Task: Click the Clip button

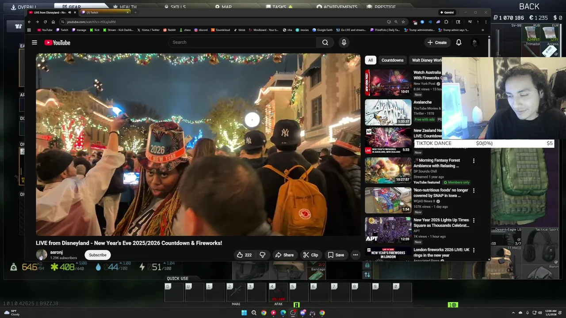Action: tap(310, 255)
